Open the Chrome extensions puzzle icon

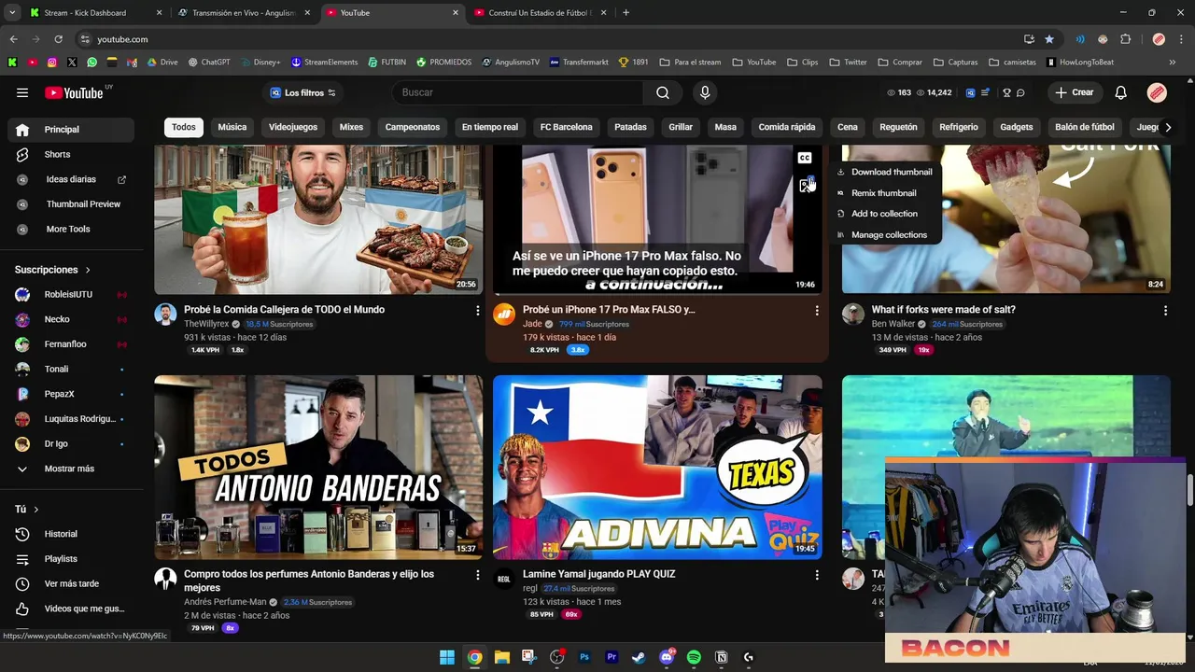(1125, 39)
